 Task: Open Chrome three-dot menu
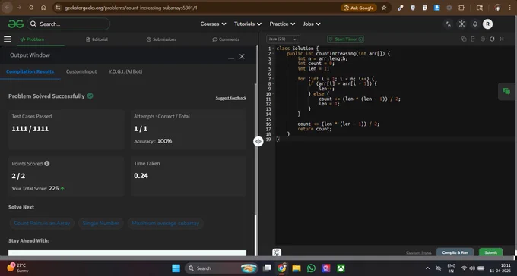click(x=509, y=8)
